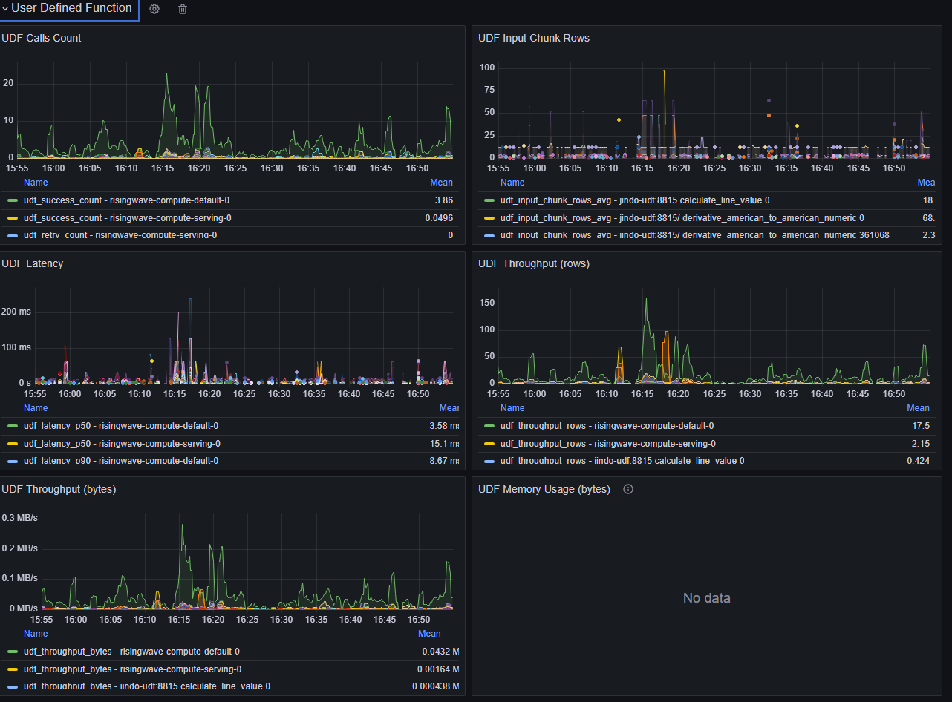This screenshot has width=952, height=702.
Task: Toggle udf_input_chunk_rows_avg derivative_american_to_american_numeric 0 series
Action: pos(682,218)
